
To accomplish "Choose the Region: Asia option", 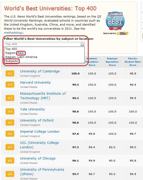I will 15,53.
